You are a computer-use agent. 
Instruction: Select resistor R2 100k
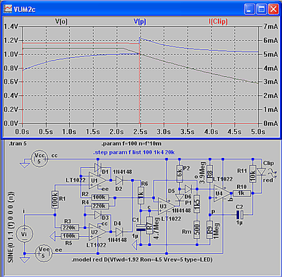tap(101, 197)
